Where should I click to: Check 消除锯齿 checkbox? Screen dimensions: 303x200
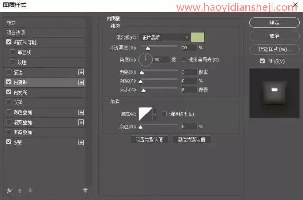164,114
